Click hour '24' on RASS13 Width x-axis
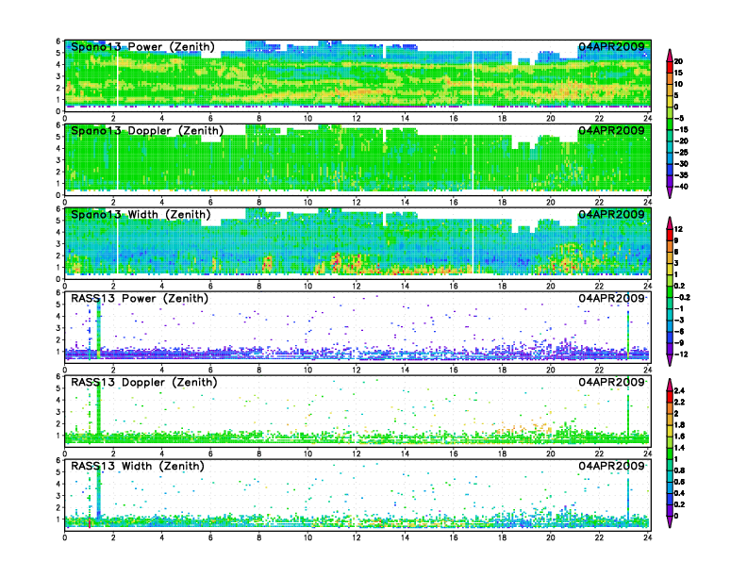 coord(647,538)
